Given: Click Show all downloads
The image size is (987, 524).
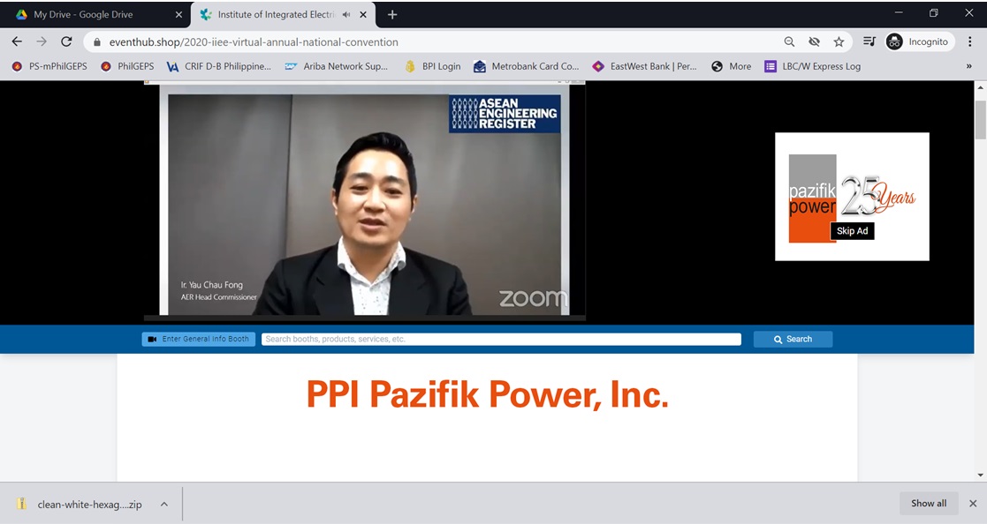Looking at the screenshot, I should click(x=928, y=504).
